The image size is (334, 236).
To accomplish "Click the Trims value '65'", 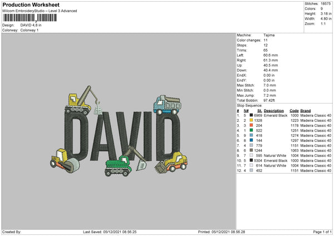I will [x=266, y=50].
